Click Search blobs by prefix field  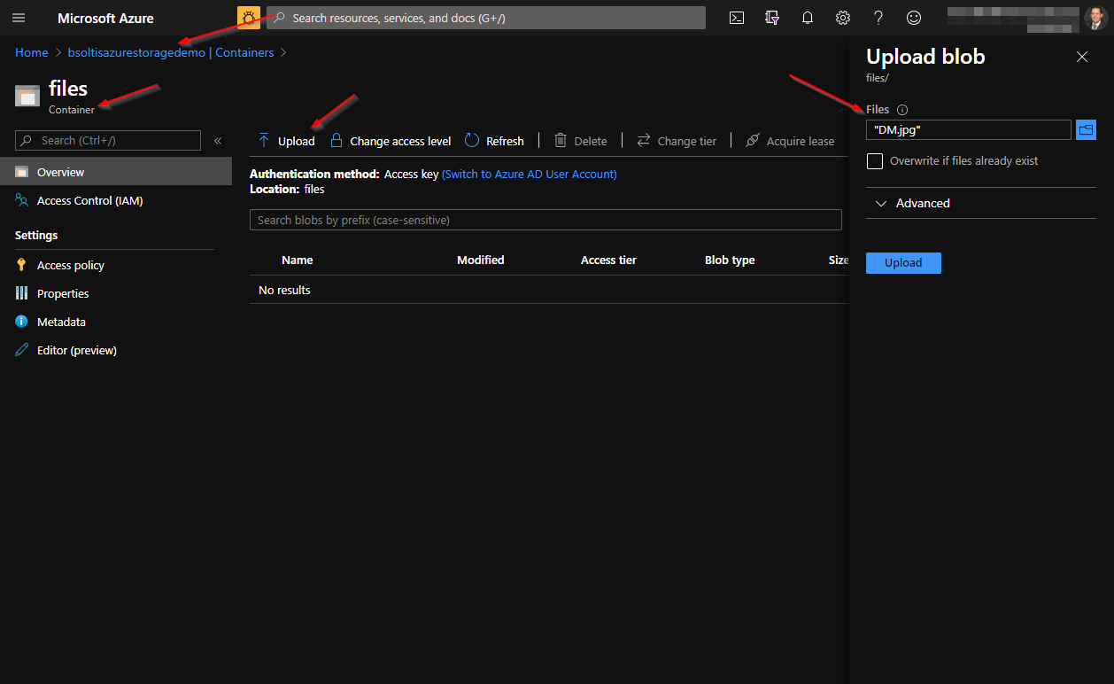(x=545, y=220)
